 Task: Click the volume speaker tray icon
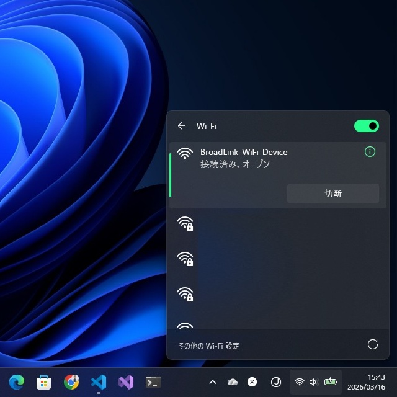click(313, 382)
